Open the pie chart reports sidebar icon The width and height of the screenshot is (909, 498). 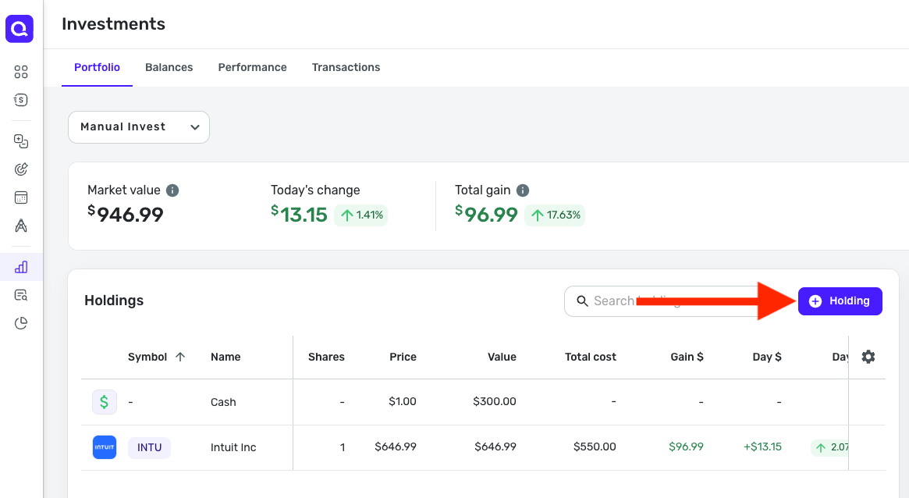(x=21, y=323)
